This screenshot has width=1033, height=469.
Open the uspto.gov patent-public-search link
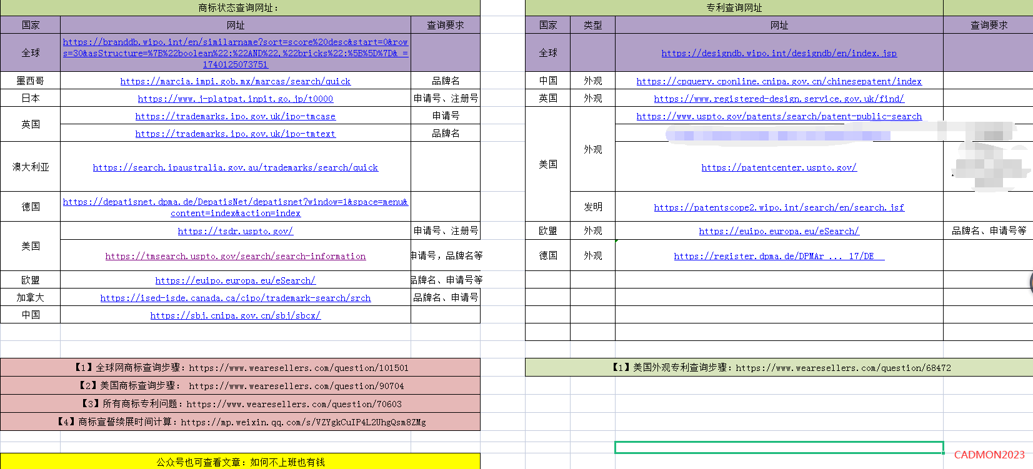tap(779, 116)
